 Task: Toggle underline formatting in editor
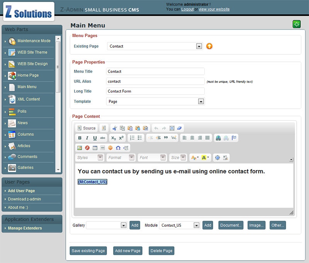(x=95, y=138)
